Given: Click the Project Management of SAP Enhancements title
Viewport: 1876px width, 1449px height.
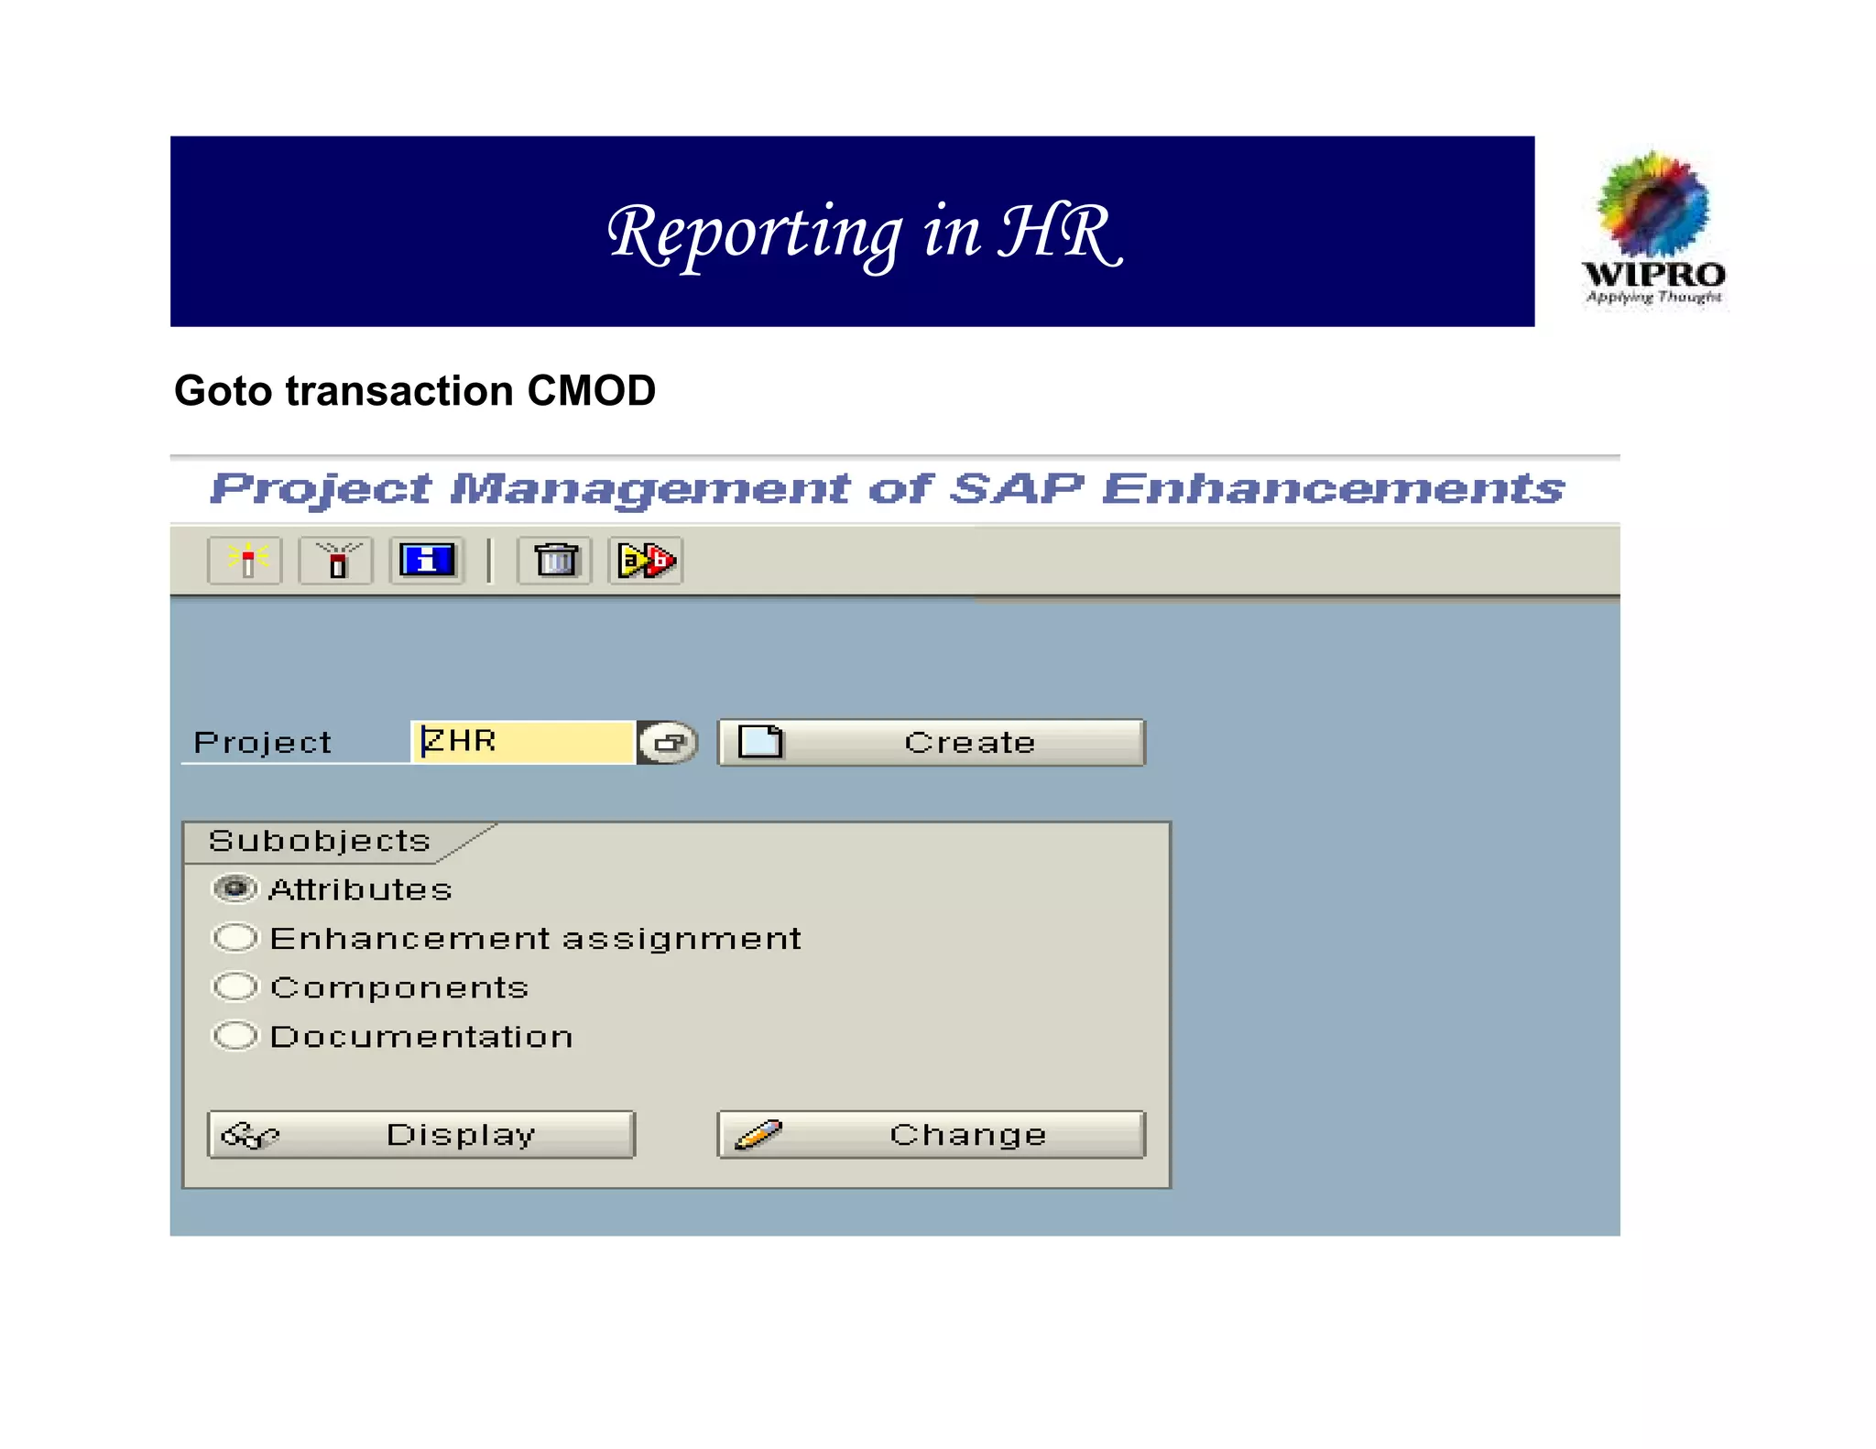Looking at the screenshot, I should pos(887,488).
